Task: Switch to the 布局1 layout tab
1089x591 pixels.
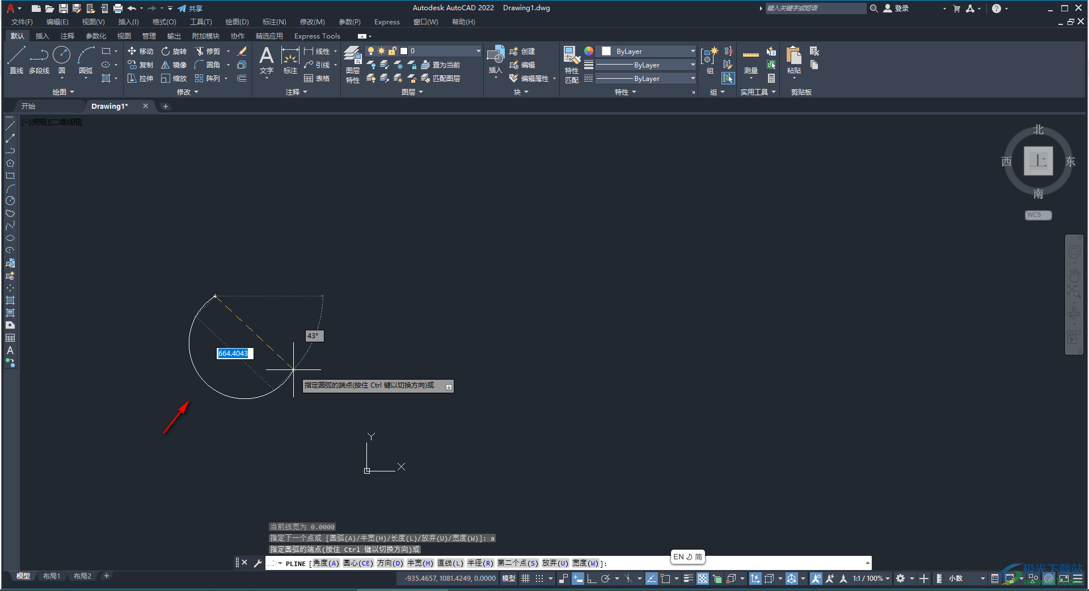Action: [52, 576]
